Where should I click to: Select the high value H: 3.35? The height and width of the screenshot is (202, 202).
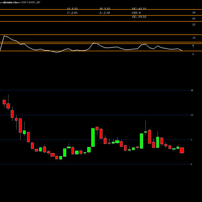[x=105, y=8]
